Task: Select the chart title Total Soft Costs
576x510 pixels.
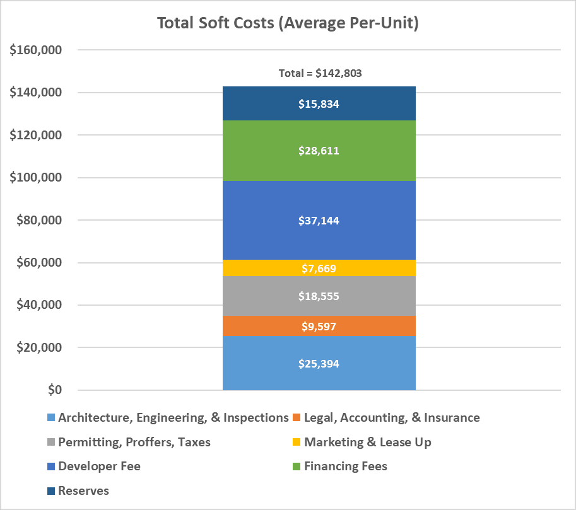Action: point(288,23)
